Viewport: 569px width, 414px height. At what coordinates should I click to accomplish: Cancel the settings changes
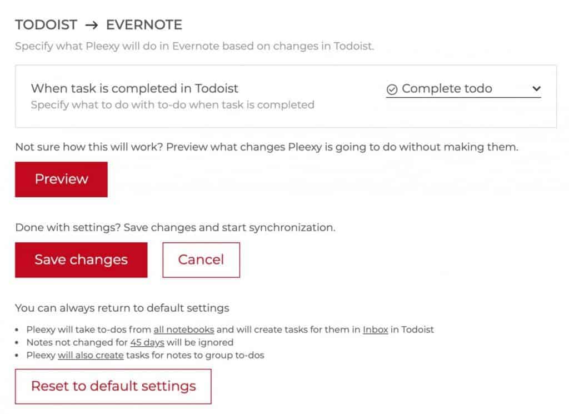pyautogui.click(x=201, y=260)
